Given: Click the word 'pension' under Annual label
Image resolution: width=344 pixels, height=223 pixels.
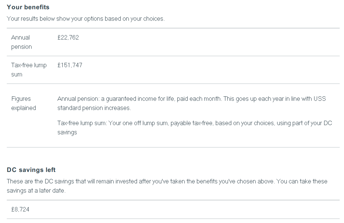Looking at the screenshot, I should 22,47.
